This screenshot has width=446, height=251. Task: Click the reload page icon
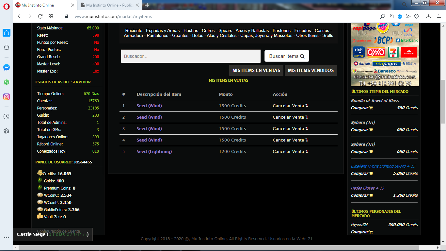tap(40, 16)
